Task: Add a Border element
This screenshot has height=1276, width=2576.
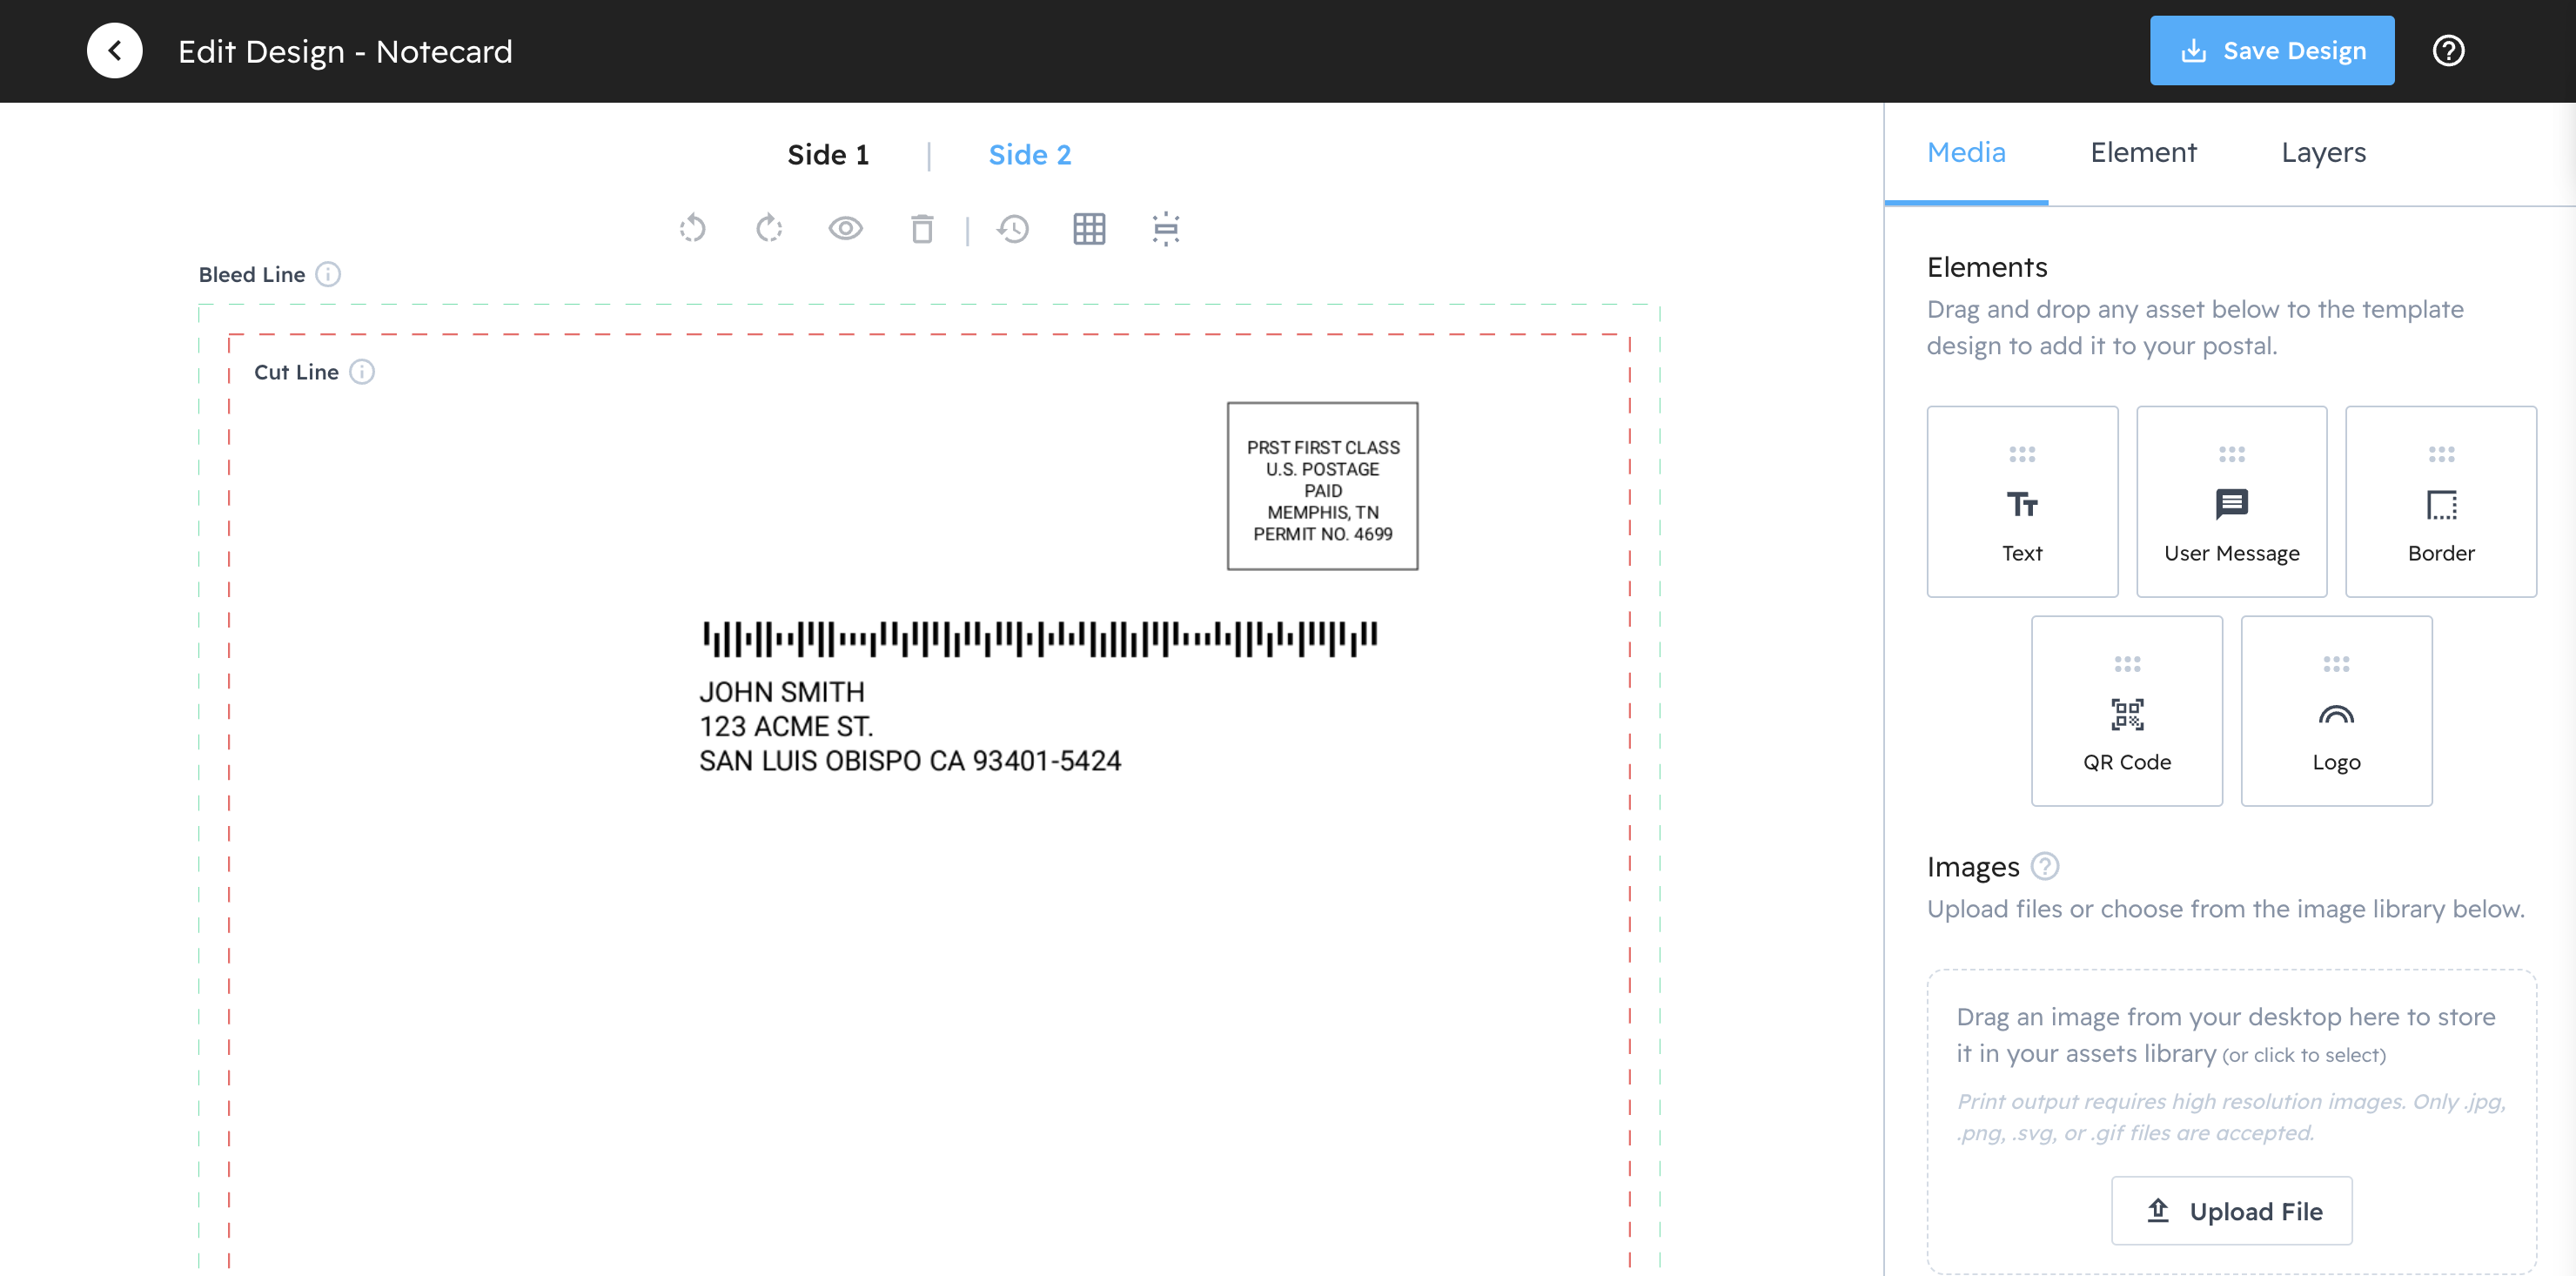Action: 2441,502
